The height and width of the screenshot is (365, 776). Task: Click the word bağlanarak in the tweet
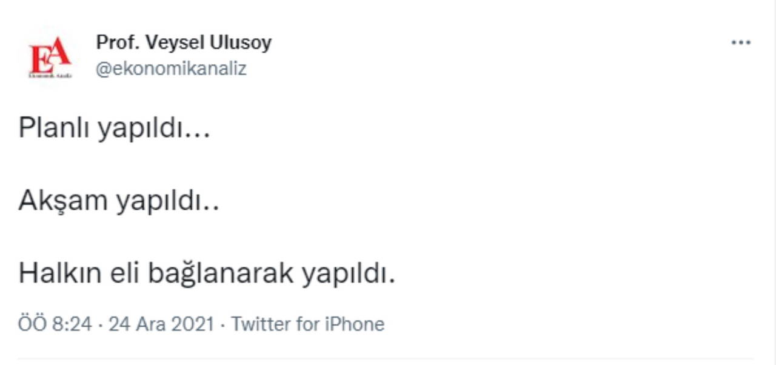221,274
